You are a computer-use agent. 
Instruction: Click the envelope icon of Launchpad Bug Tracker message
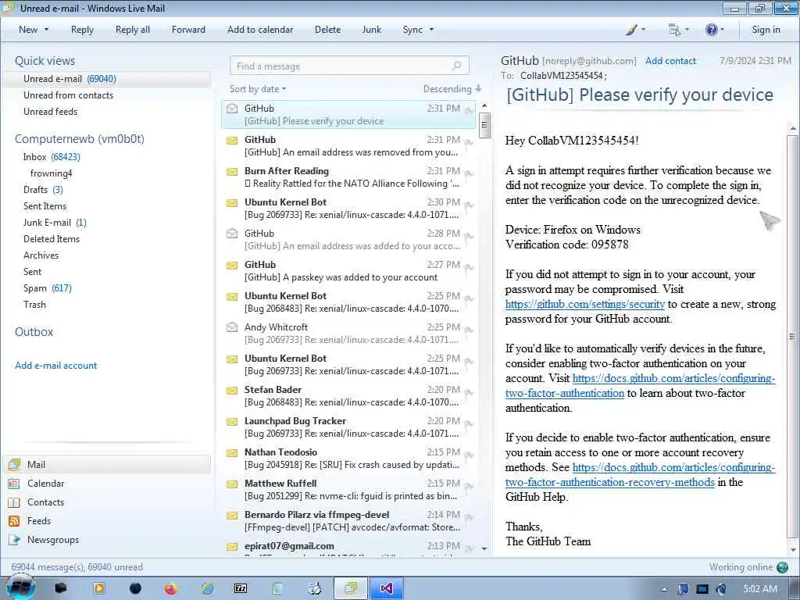pos(232,421)
